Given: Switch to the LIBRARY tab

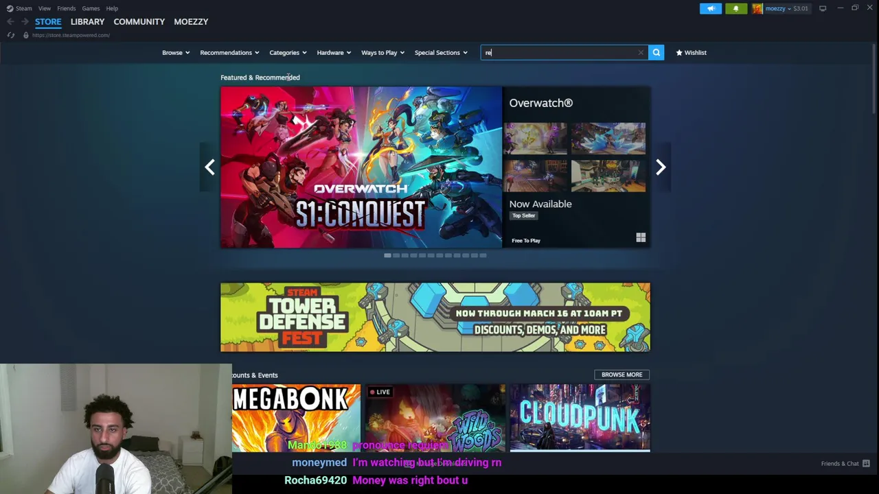Looking at the screenshot, I should 87,21.
